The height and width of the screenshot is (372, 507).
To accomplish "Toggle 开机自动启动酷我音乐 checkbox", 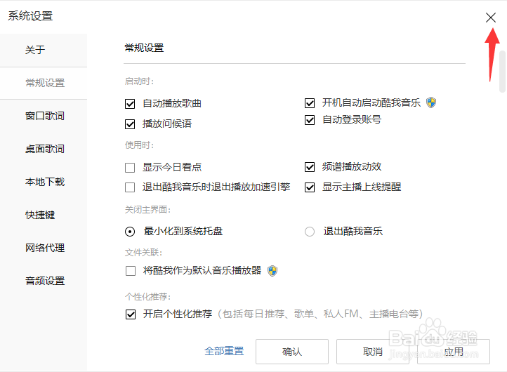I will coord(310,103).
